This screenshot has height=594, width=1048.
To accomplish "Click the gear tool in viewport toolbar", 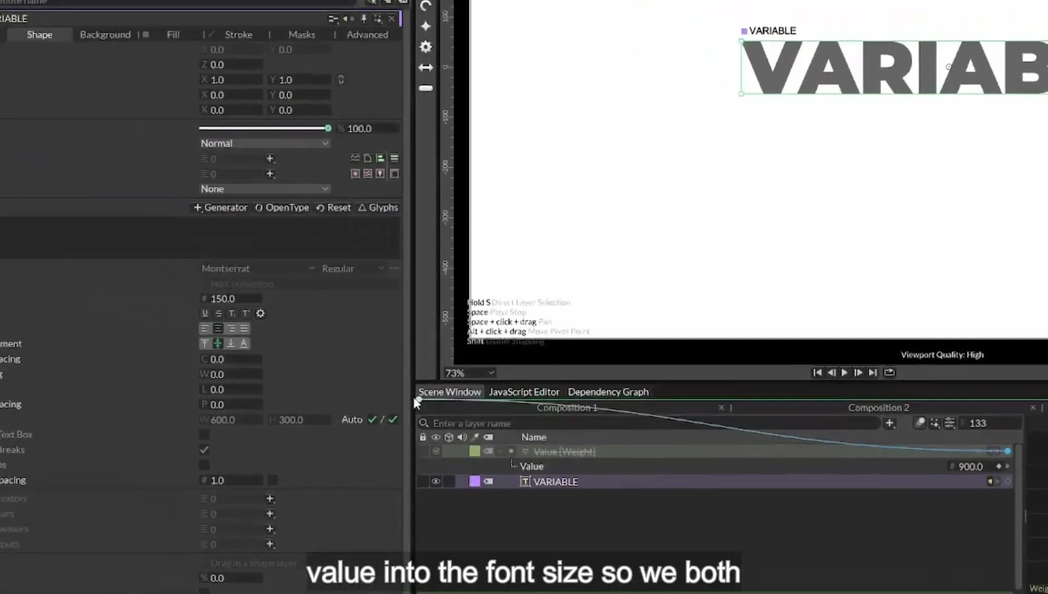I will click(426, 47).
